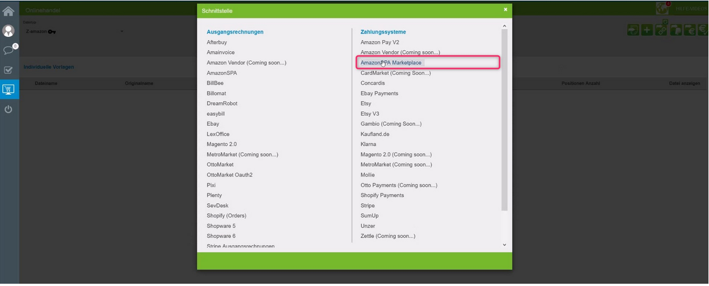Select Stripe payment system
The width and height of the screenshot is (709, 286).
[x=368, y=206]
